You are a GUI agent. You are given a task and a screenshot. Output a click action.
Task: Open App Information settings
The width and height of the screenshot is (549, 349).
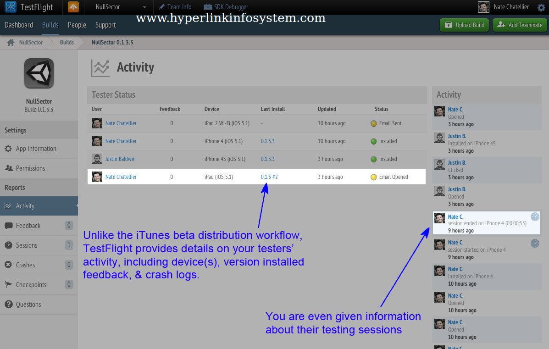coord(39,149)
